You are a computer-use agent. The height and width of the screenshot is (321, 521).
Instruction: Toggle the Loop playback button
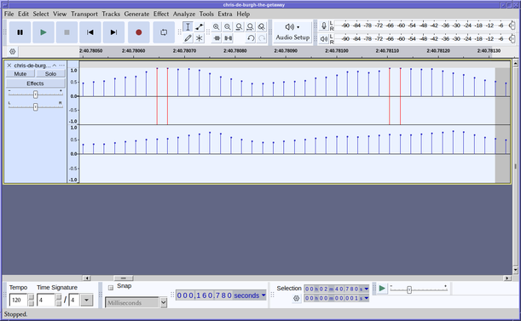[x=164, y=32]
